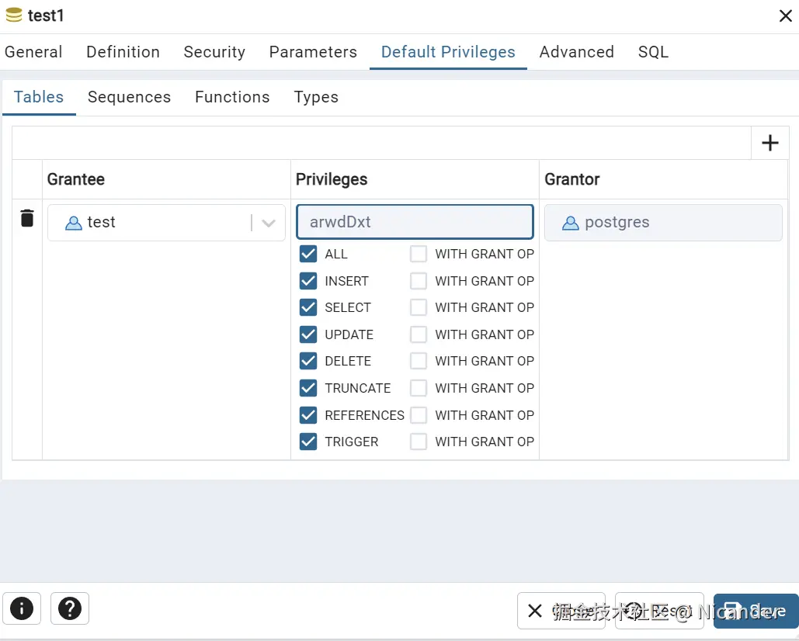Click the info icon button
799x641 pixels.
[x=22, y=609]
